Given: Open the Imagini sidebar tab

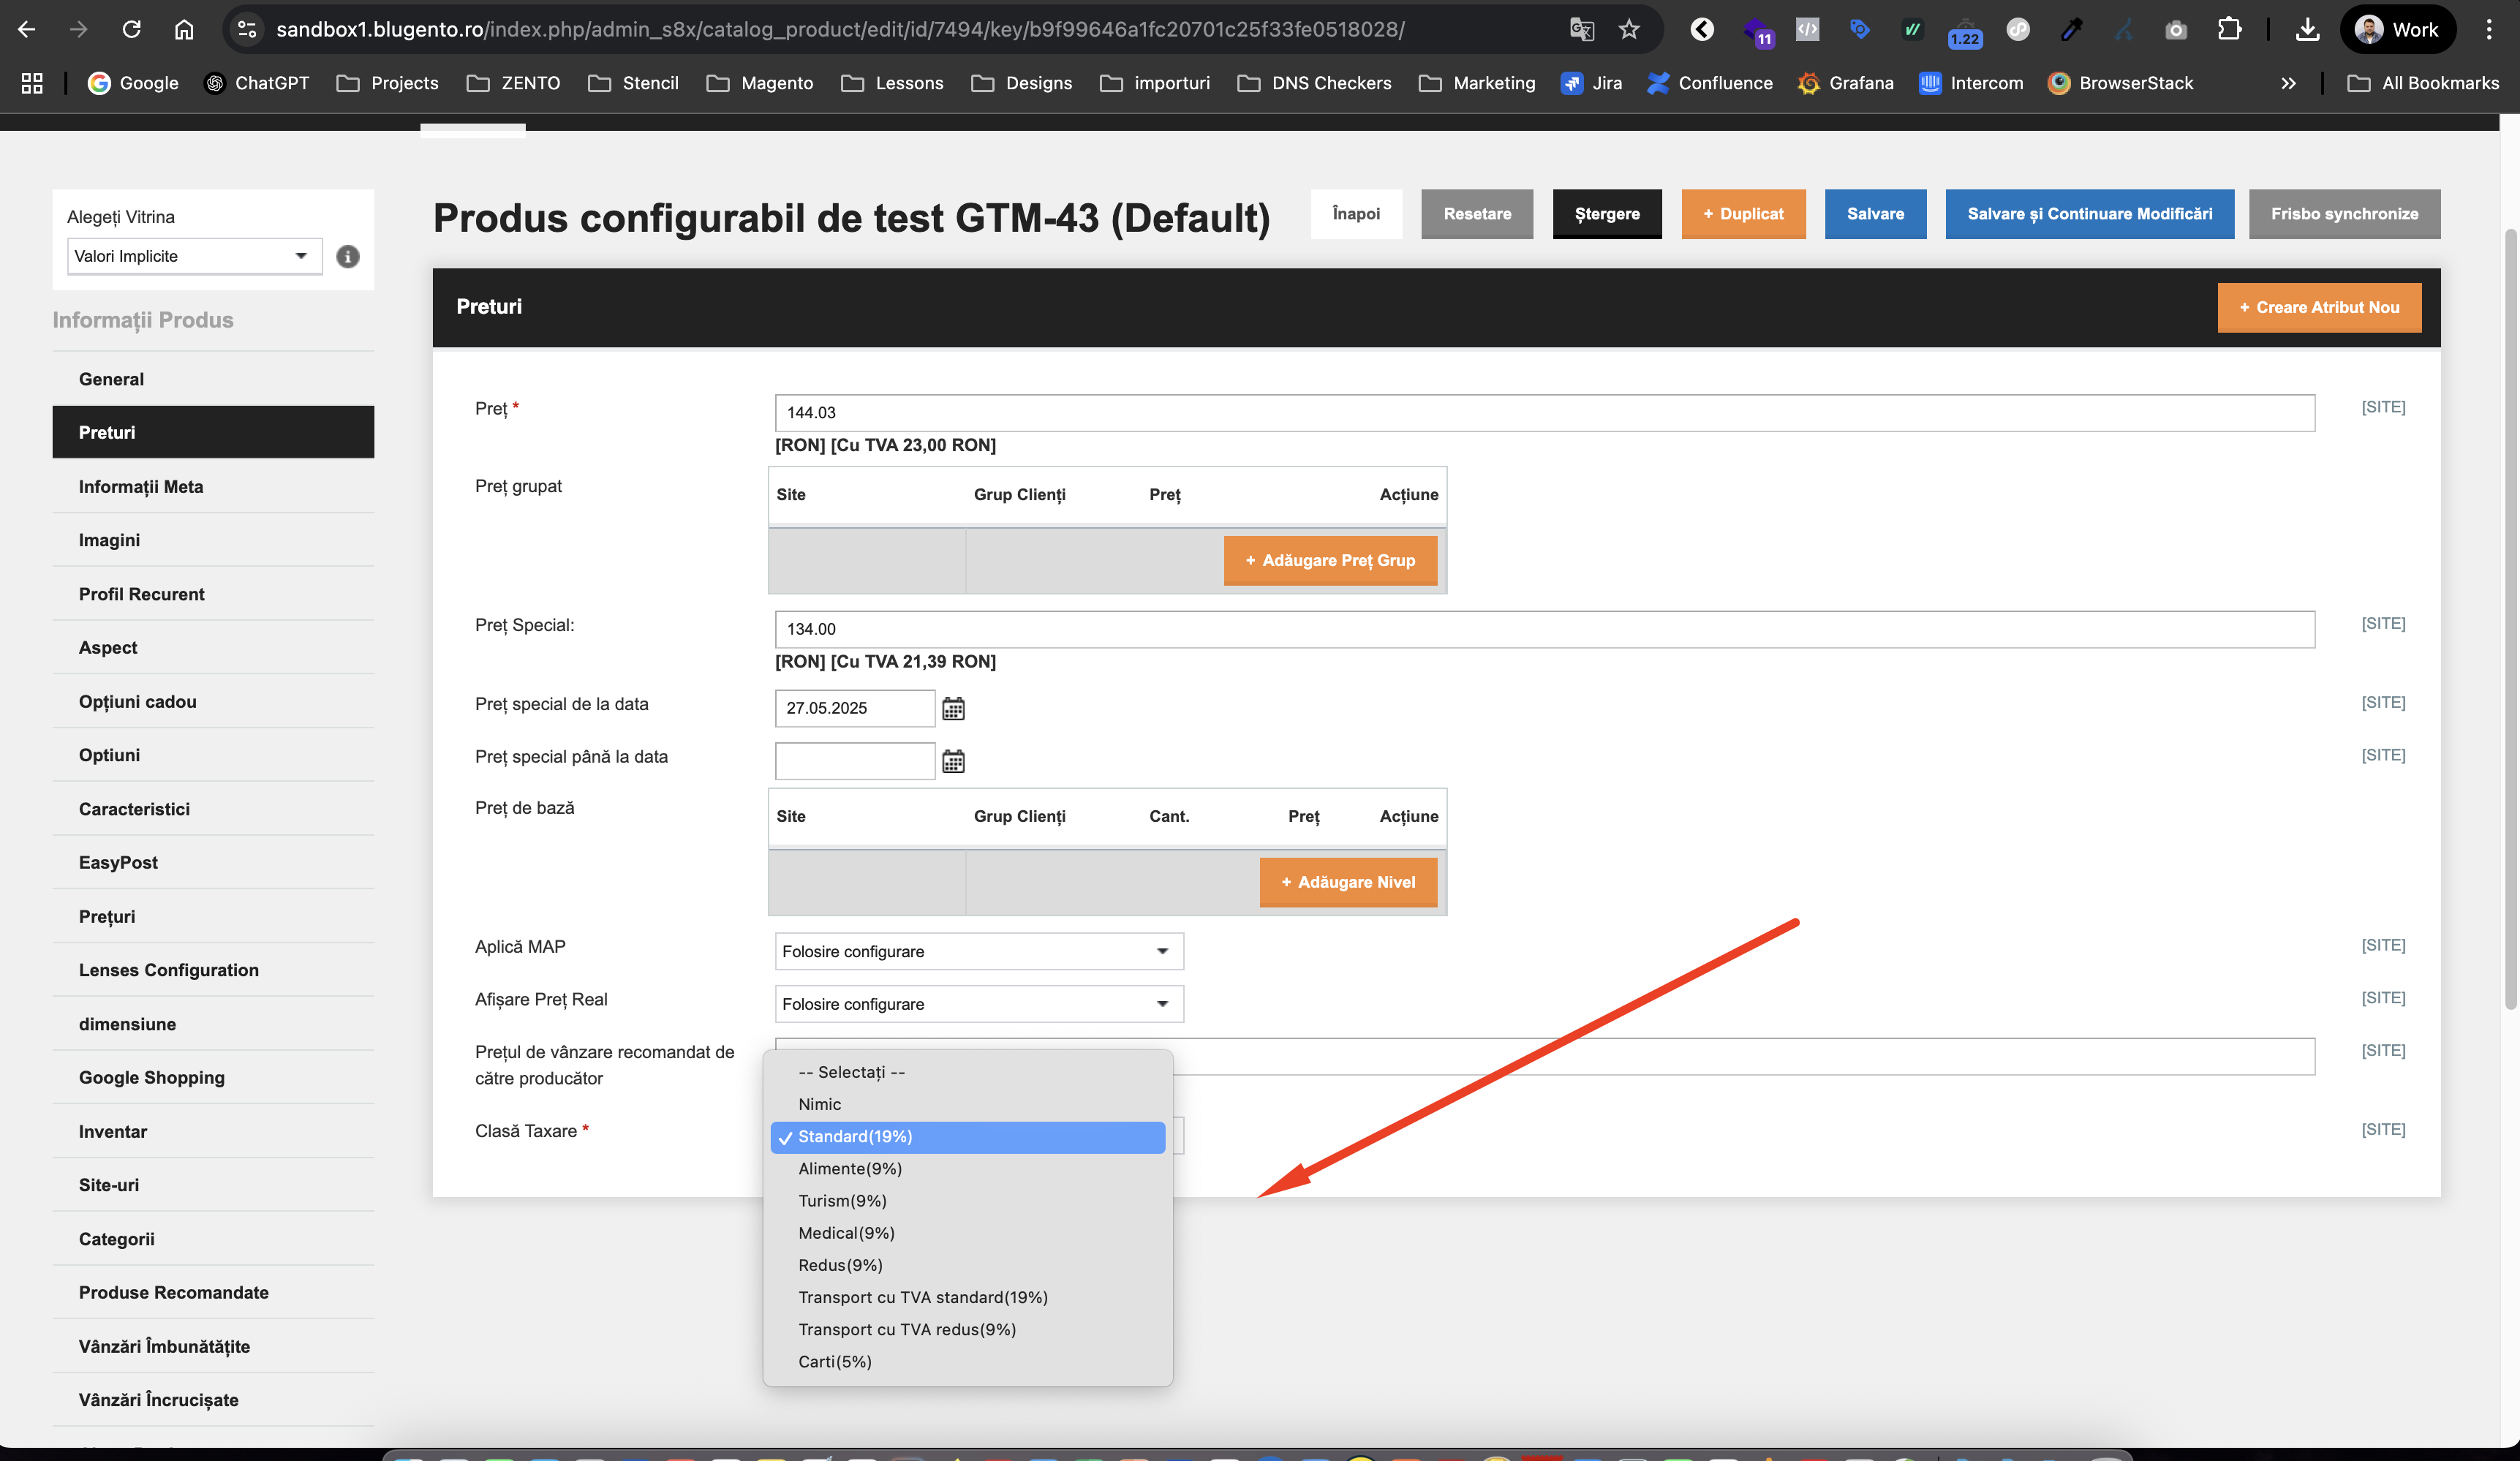Looking at the screenshot, I should click(213, 540).
